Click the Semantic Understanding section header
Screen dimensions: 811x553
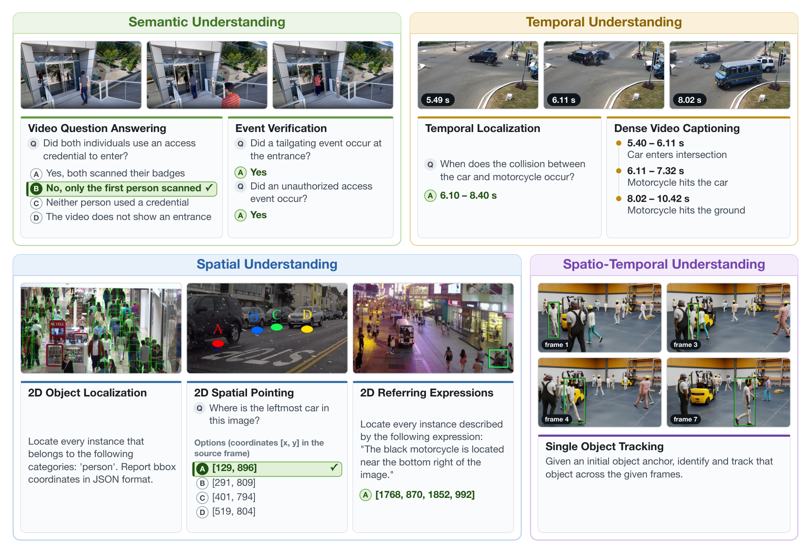(207, 23)
